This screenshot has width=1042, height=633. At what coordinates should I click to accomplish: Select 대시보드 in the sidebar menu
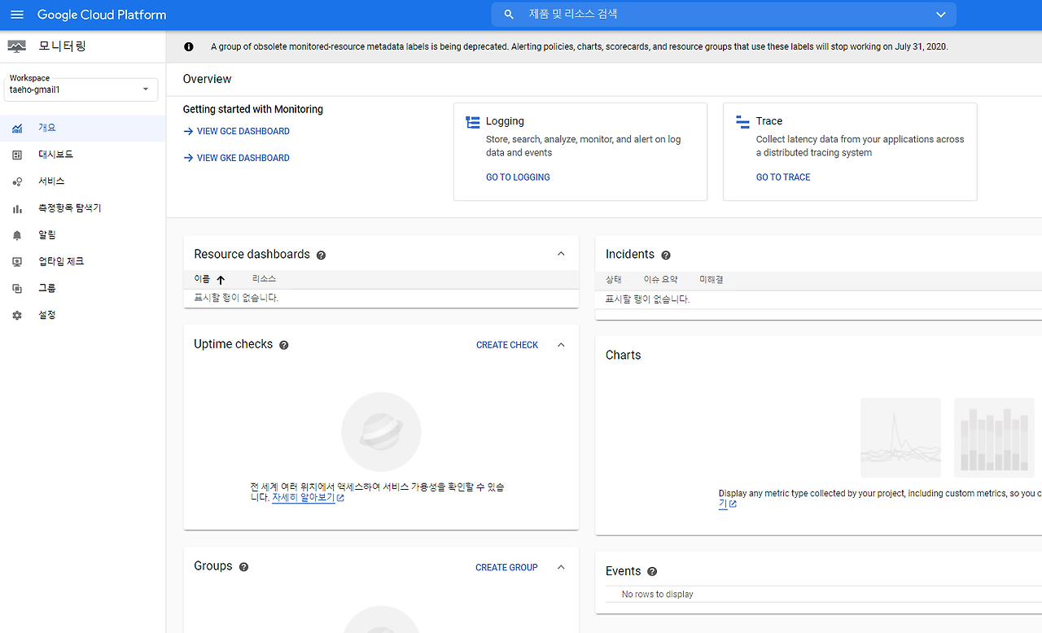[83, 155]
